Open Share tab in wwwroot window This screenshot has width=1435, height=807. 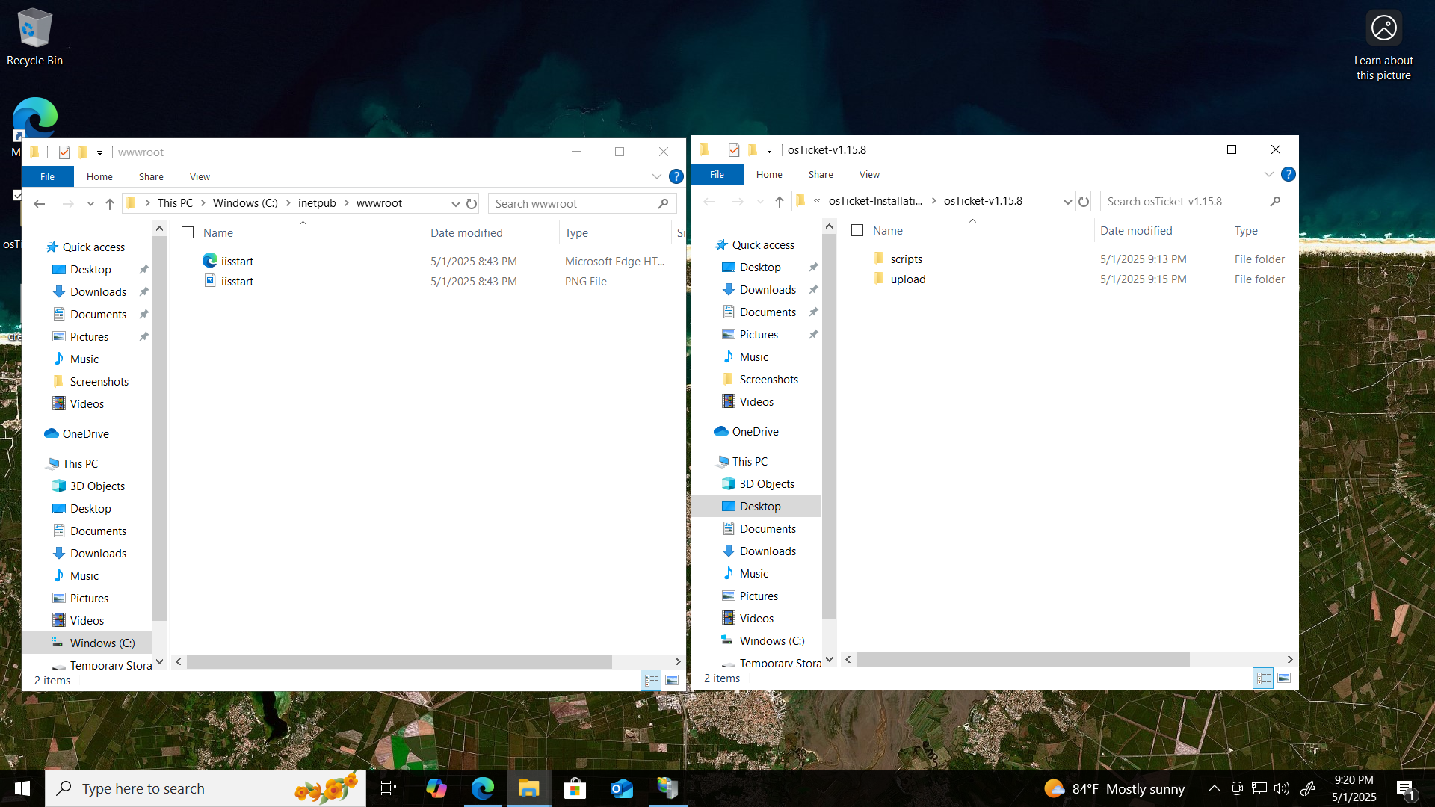click(151, 176)
